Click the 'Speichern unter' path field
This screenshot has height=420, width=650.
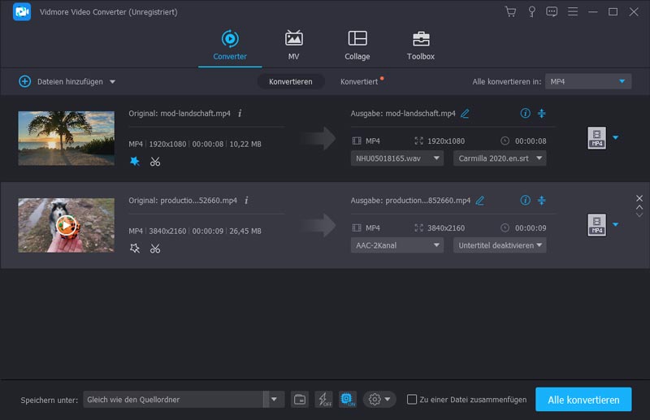(172, 399)
